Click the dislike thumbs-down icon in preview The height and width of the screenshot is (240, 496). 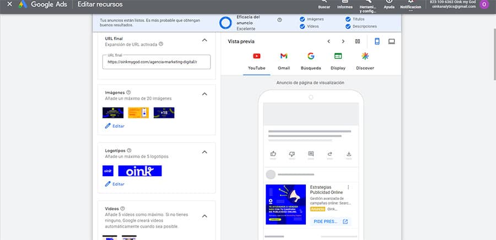pos(292,154)
